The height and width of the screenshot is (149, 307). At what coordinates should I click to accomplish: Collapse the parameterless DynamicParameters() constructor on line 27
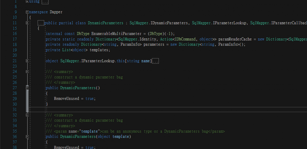pyautogui.click(x=27, y=88)
